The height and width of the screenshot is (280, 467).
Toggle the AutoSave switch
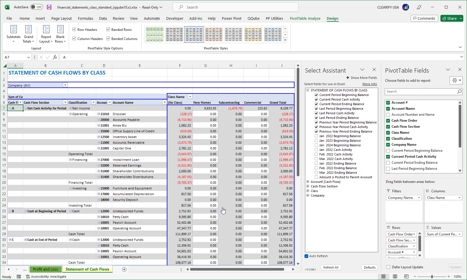tap(37, 7)
